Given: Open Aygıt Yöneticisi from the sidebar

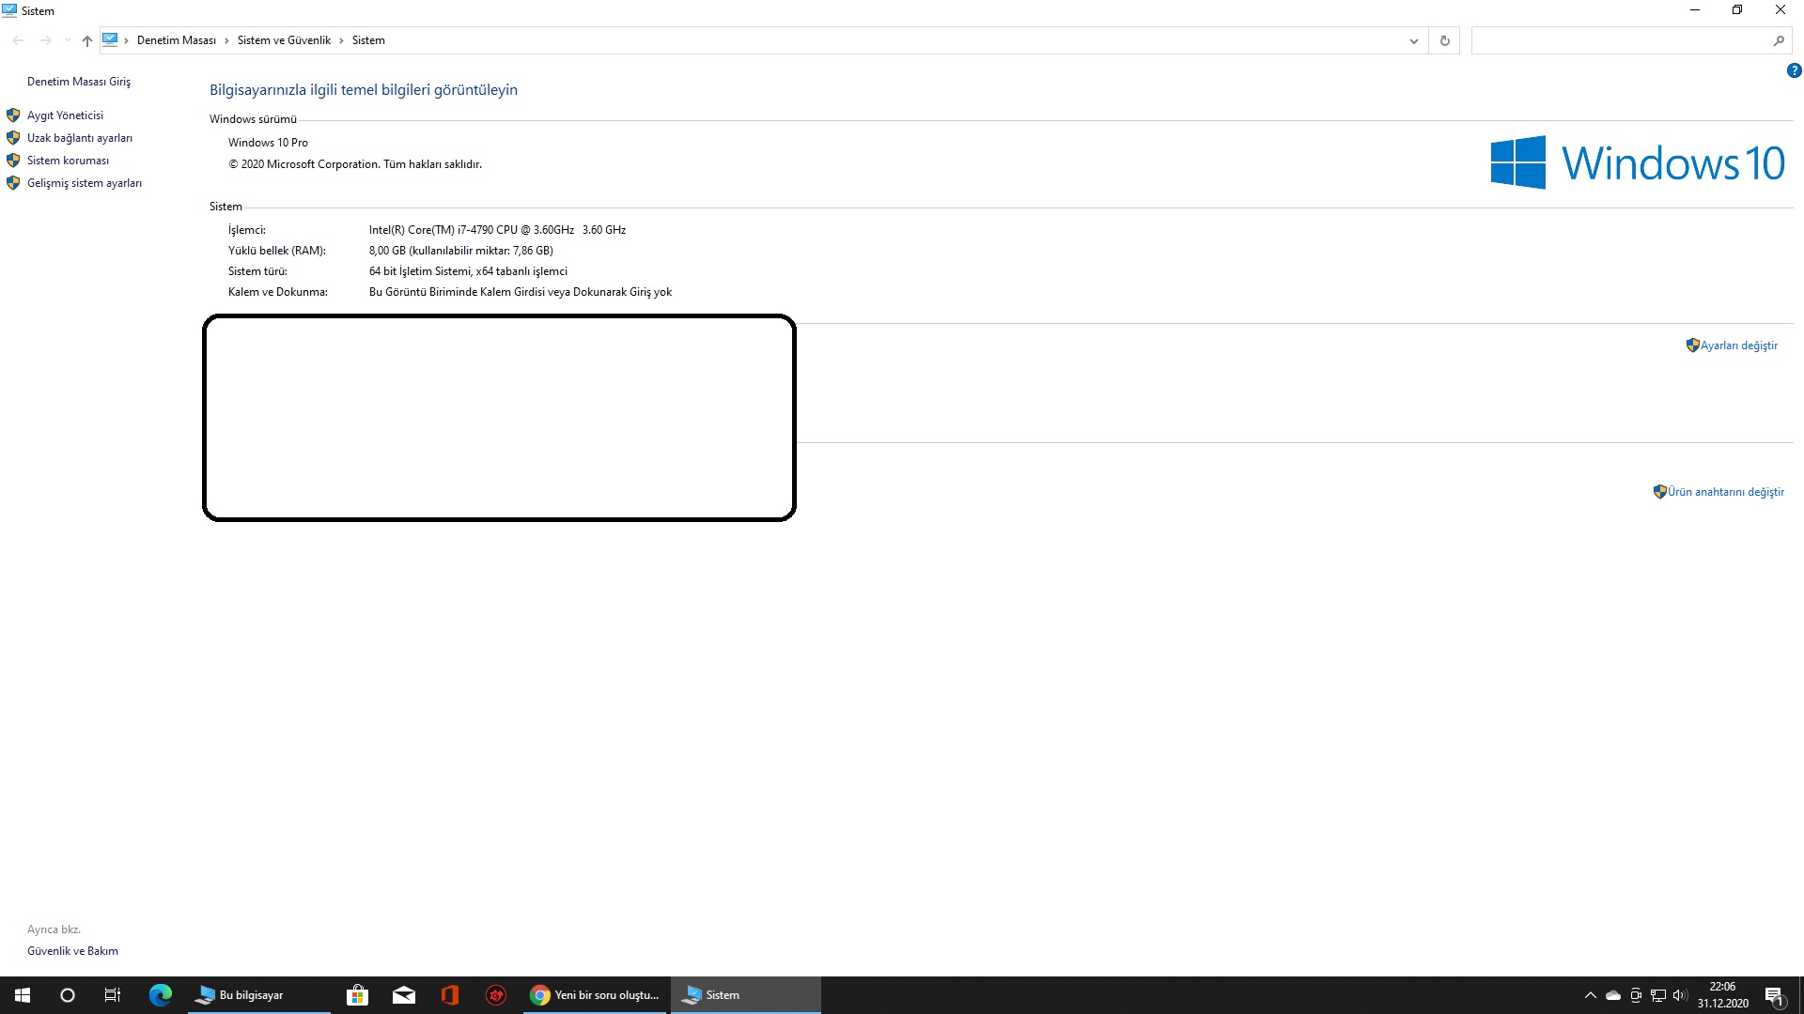Looking at the screenshot, I should 65,115.
